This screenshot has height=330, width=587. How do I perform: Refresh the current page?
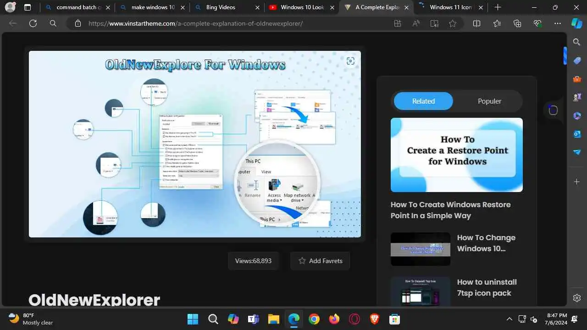tap(33, 23)
